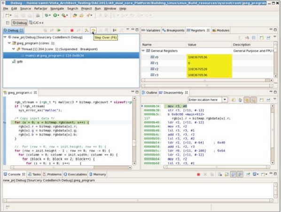
Task: Click the Enter location here input field
Action: (x=205, y=100)
